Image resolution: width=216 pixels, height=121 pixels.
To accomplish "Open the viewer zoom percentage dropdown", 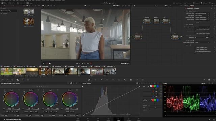I will click(x=43, y=6).
